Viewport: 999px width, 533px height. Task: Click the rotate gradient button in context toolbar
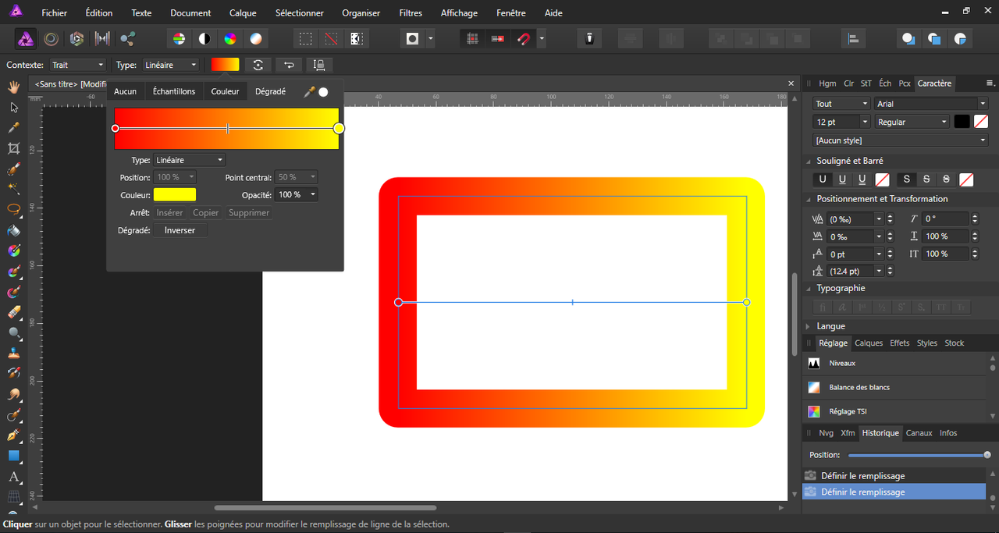coord(258,65)
